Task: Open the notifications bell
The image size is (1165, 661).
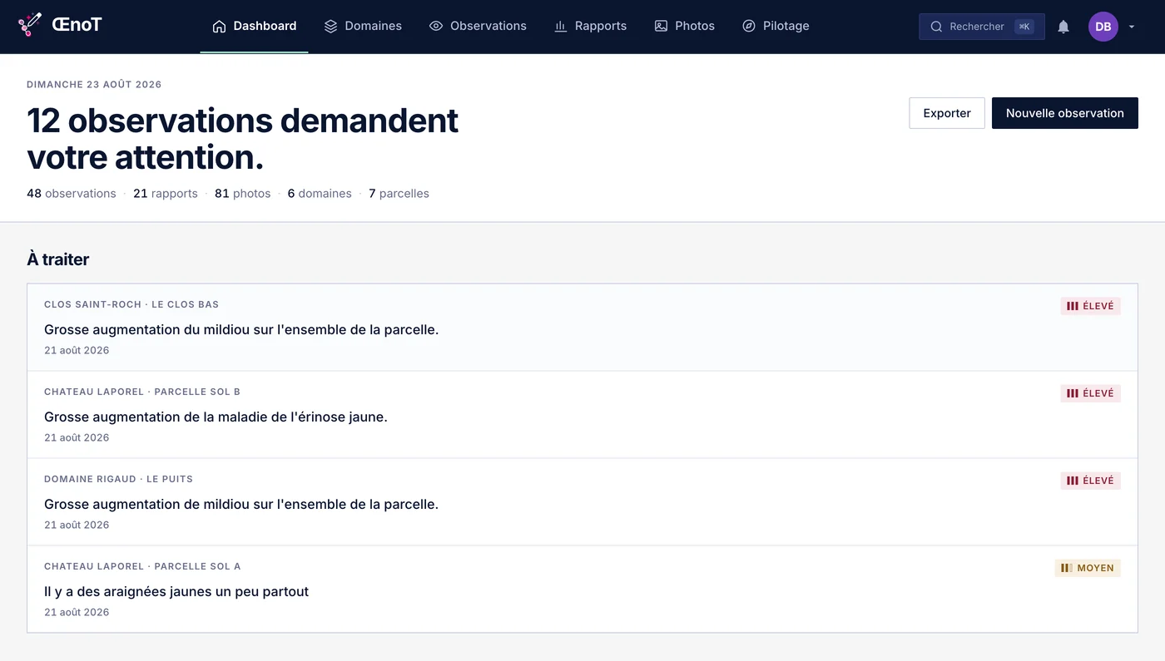Action: coord(1063,27)
